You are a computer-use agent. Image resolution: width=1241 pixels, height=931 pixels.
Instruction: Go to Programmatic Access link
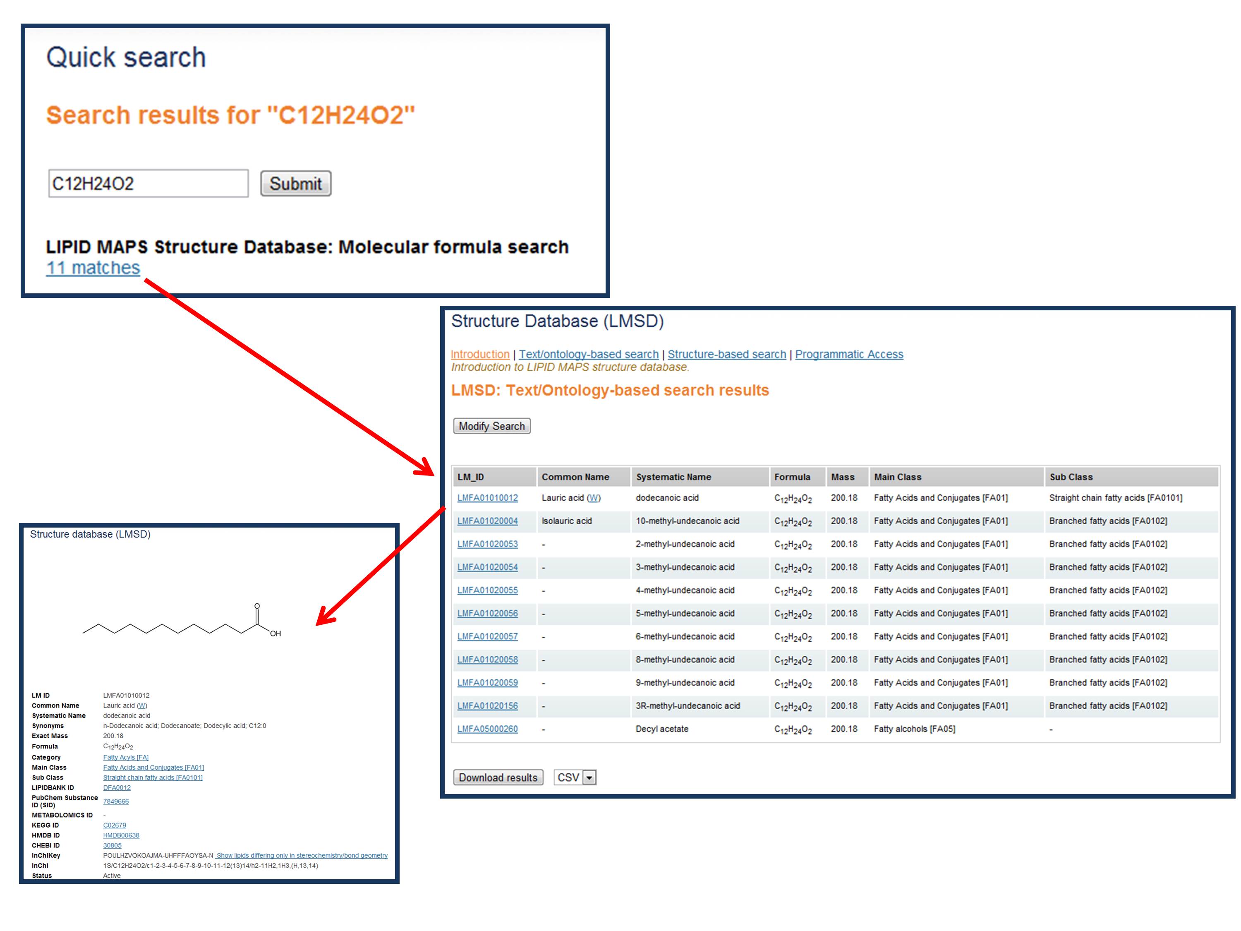[849, 354]
